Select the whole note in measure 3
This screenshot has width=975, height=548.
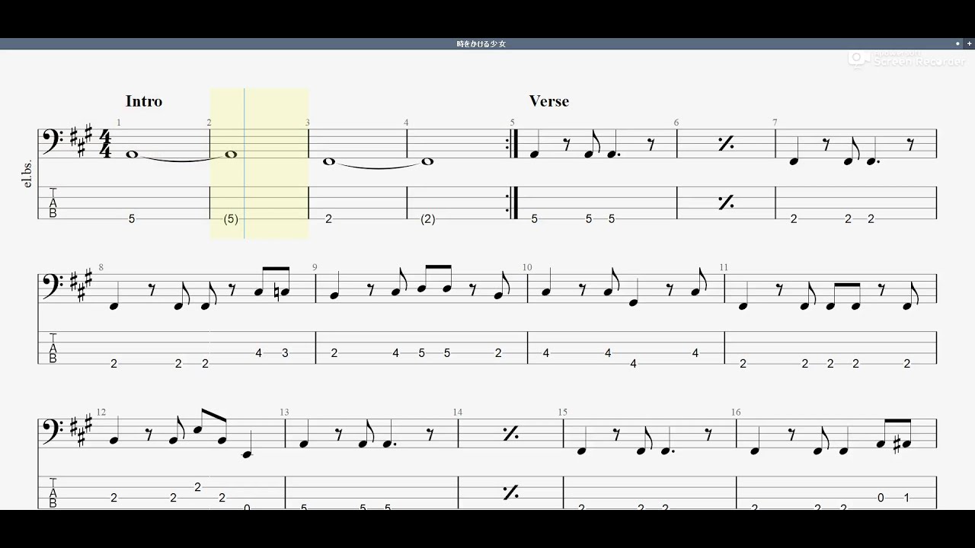coord(329,161)
